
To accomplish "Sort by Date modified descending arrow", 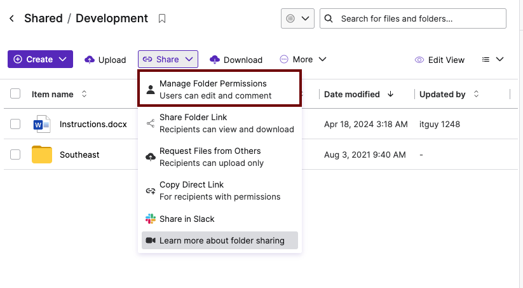I will [390, 94].
